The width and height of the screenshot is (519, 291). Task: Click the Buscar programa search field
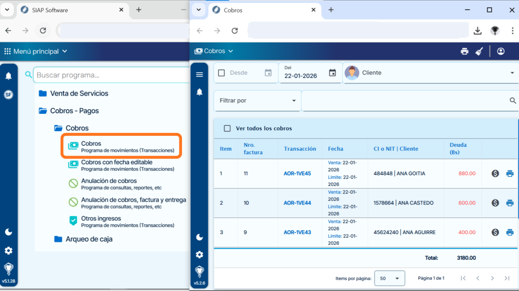(x=112, y=75)
